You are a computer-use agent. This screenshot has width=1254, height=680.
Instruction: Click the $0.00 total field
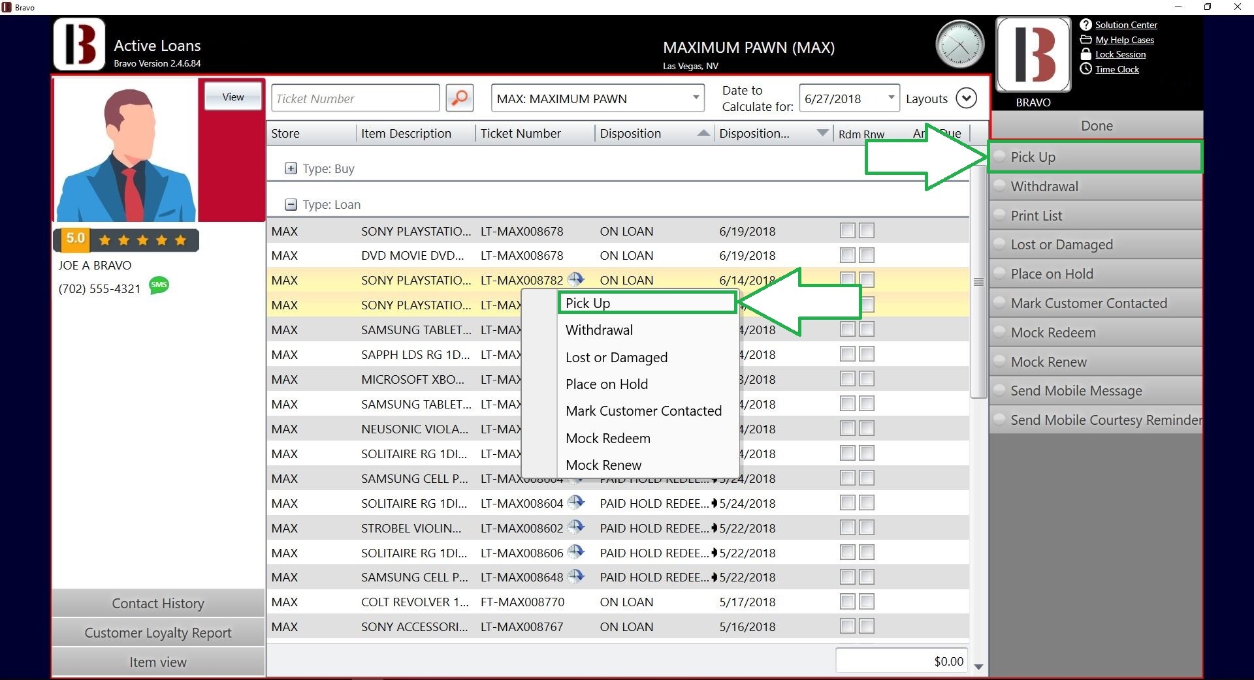pos(901,660)
